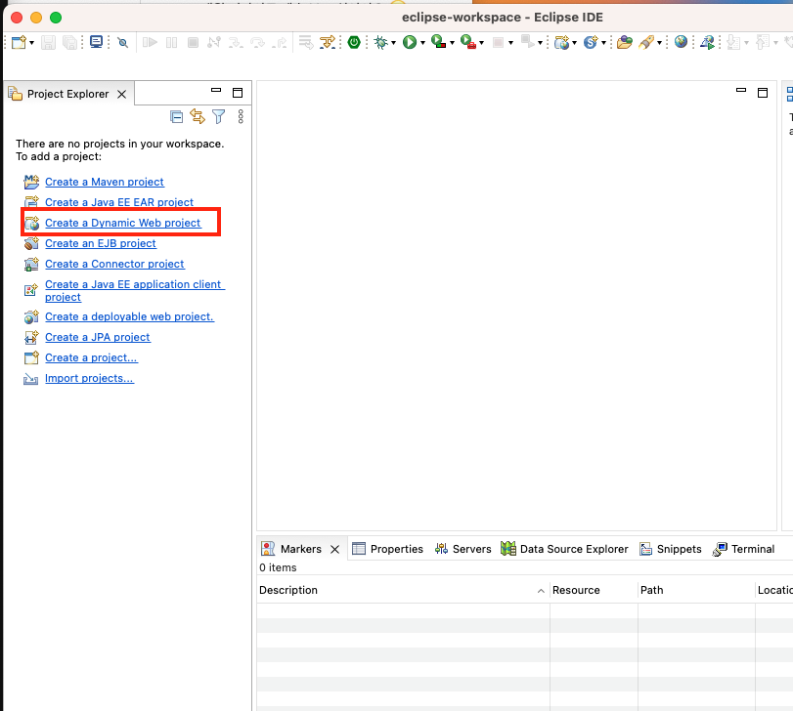
Task: Click the New wizard toolbar icon
Action: (19, 42)
